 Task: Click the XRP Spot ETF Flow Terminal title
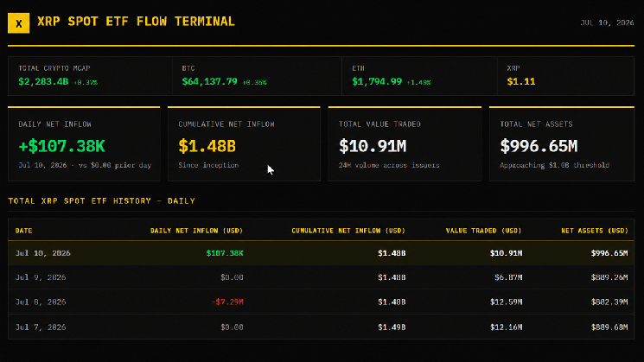click(136, 22)
